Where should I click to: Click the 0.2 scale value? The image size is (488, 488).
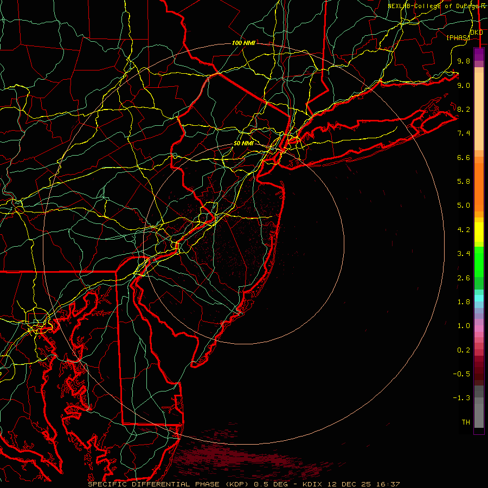pyautogui.click(x=464, y=350)
